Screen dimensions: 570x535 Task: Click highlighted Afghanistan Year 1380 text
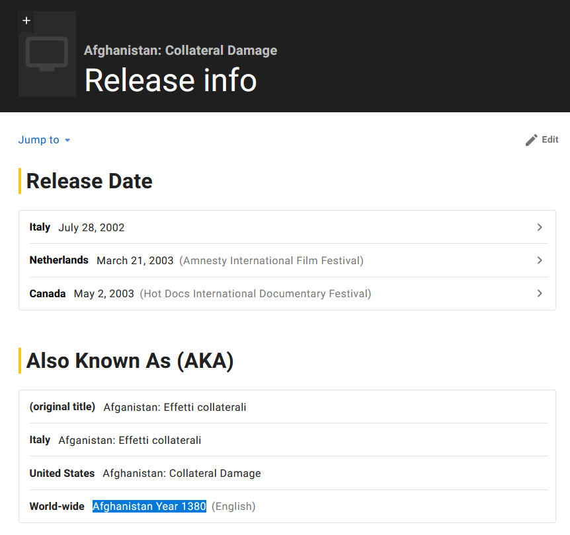(149, 507)
